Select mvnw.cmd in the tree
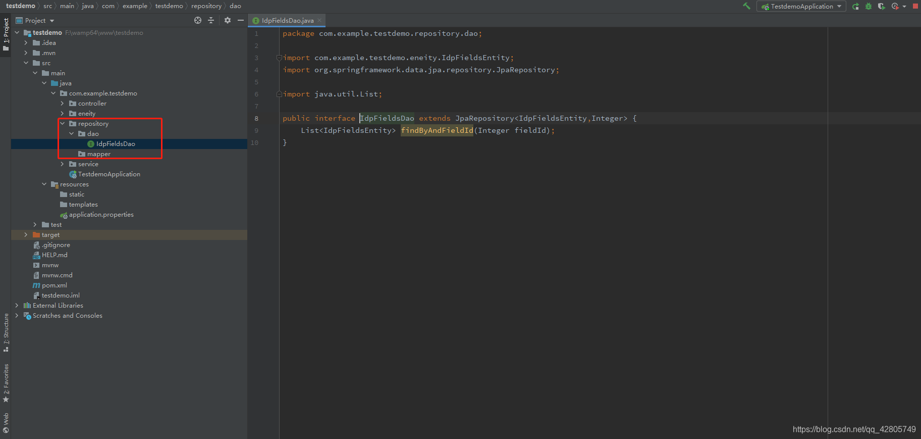This screenshot has width=921, height=439. (x=57, y=275)
